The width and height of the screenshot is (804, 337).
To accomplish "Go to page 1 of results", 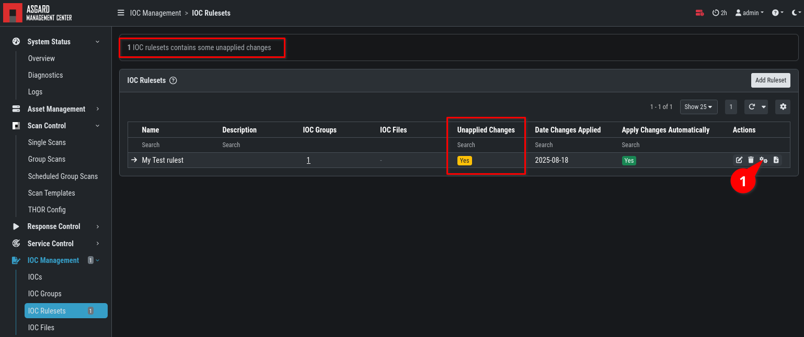I will coord(731,107).
